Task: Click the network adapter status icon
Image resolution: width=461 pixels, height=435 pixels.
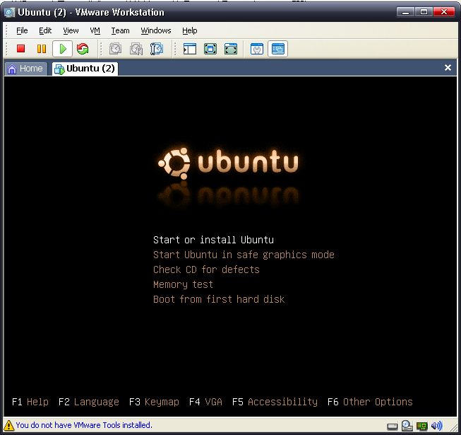Action: (x=422, y=426)
